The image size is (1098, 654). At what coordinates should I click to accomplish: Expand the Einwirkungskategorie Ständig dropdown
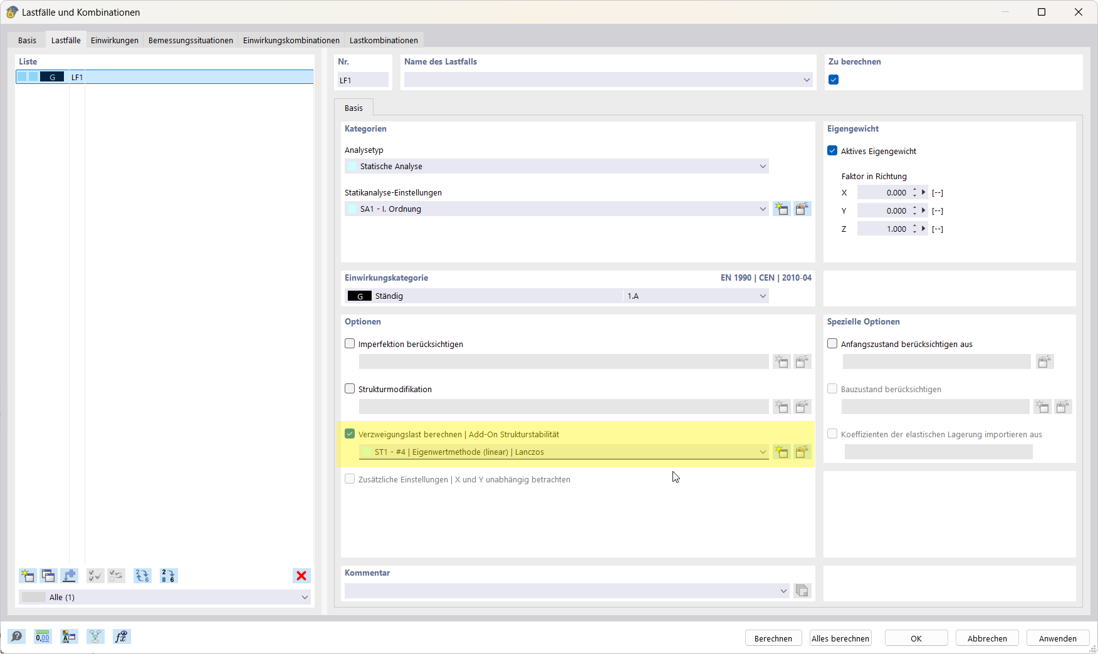(763, 296)
